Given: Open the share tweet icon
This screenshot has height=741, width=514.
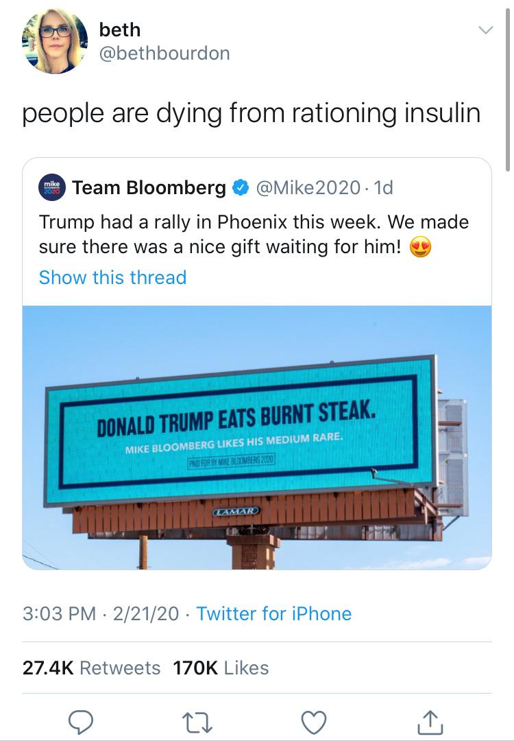Looking at the screenshot, I should click(x=430, y=722).
